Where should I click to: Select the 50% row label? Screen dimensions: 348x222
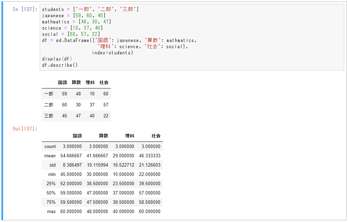pyautogui.click(x=51, y=193)
